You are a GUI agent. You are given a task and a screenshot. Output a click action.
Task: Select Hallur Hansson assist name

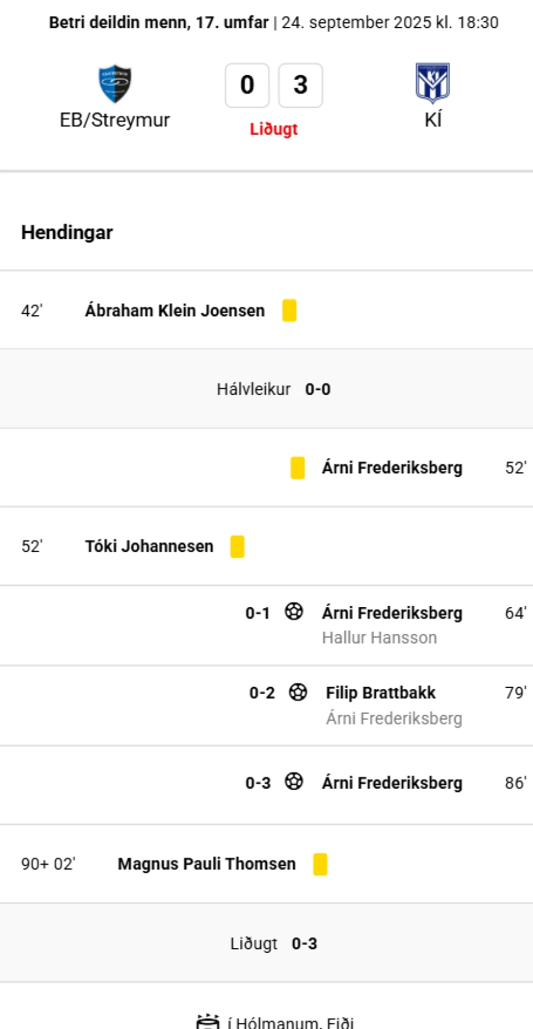(x=380, y=637)
